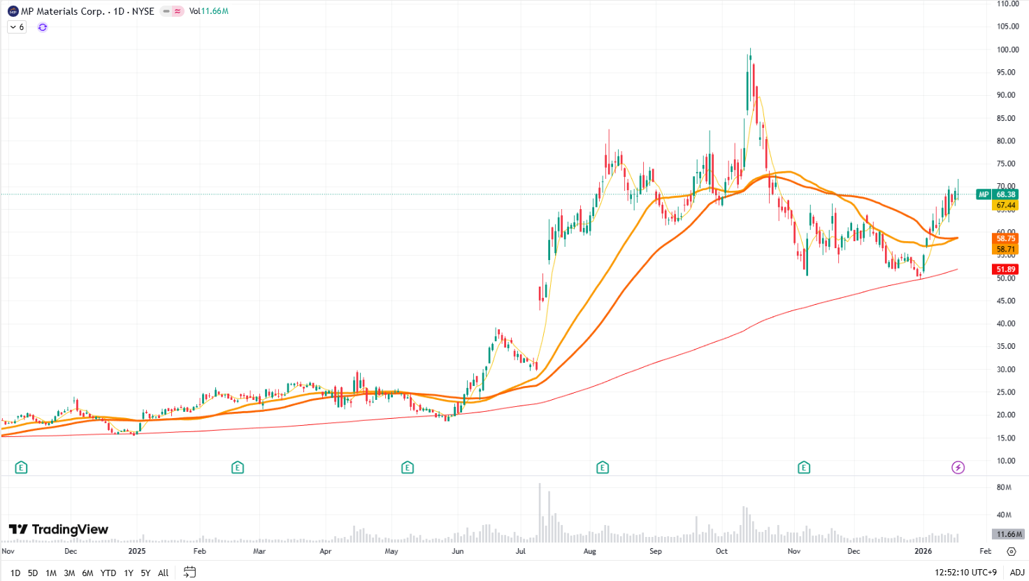This screenshot has height=581, width=1029.
Task: Select the 6M time range
Action: click(x=87, y=573)
